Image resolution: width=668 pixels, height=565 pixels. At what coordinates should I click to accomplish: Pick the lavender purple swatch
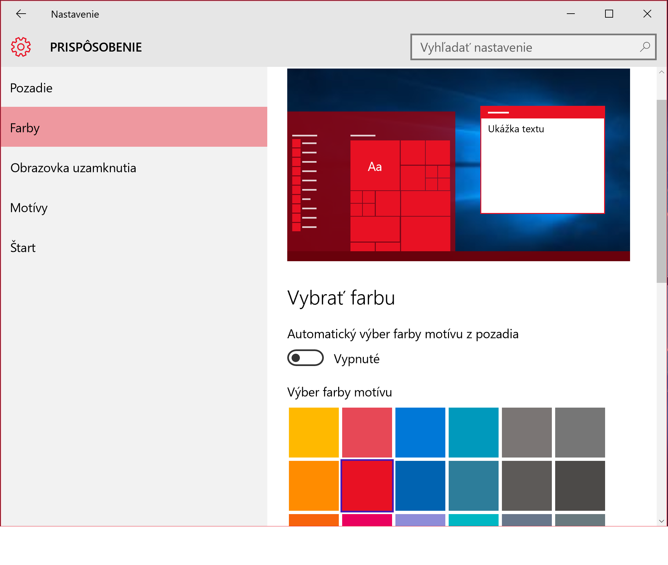[420, 520]
